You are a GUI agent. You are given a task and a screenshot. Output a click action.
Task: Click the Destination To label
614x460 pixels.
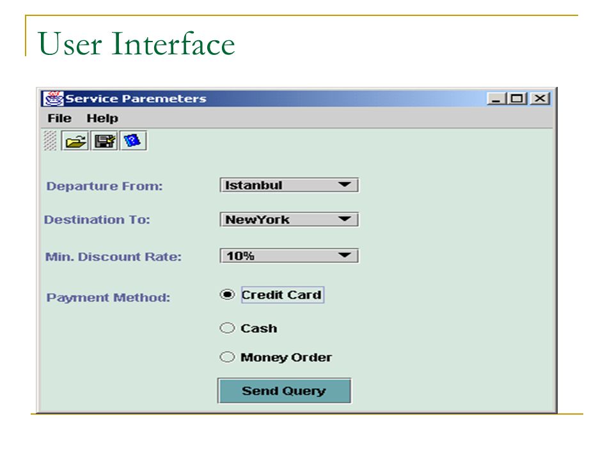(x=97, y=219)
